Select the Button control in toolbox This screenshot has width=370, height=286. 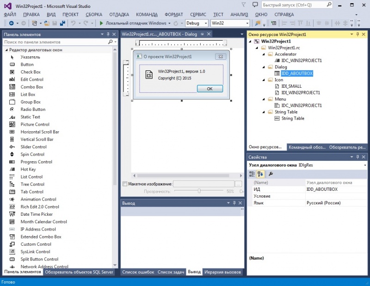[x=27, y=65]
